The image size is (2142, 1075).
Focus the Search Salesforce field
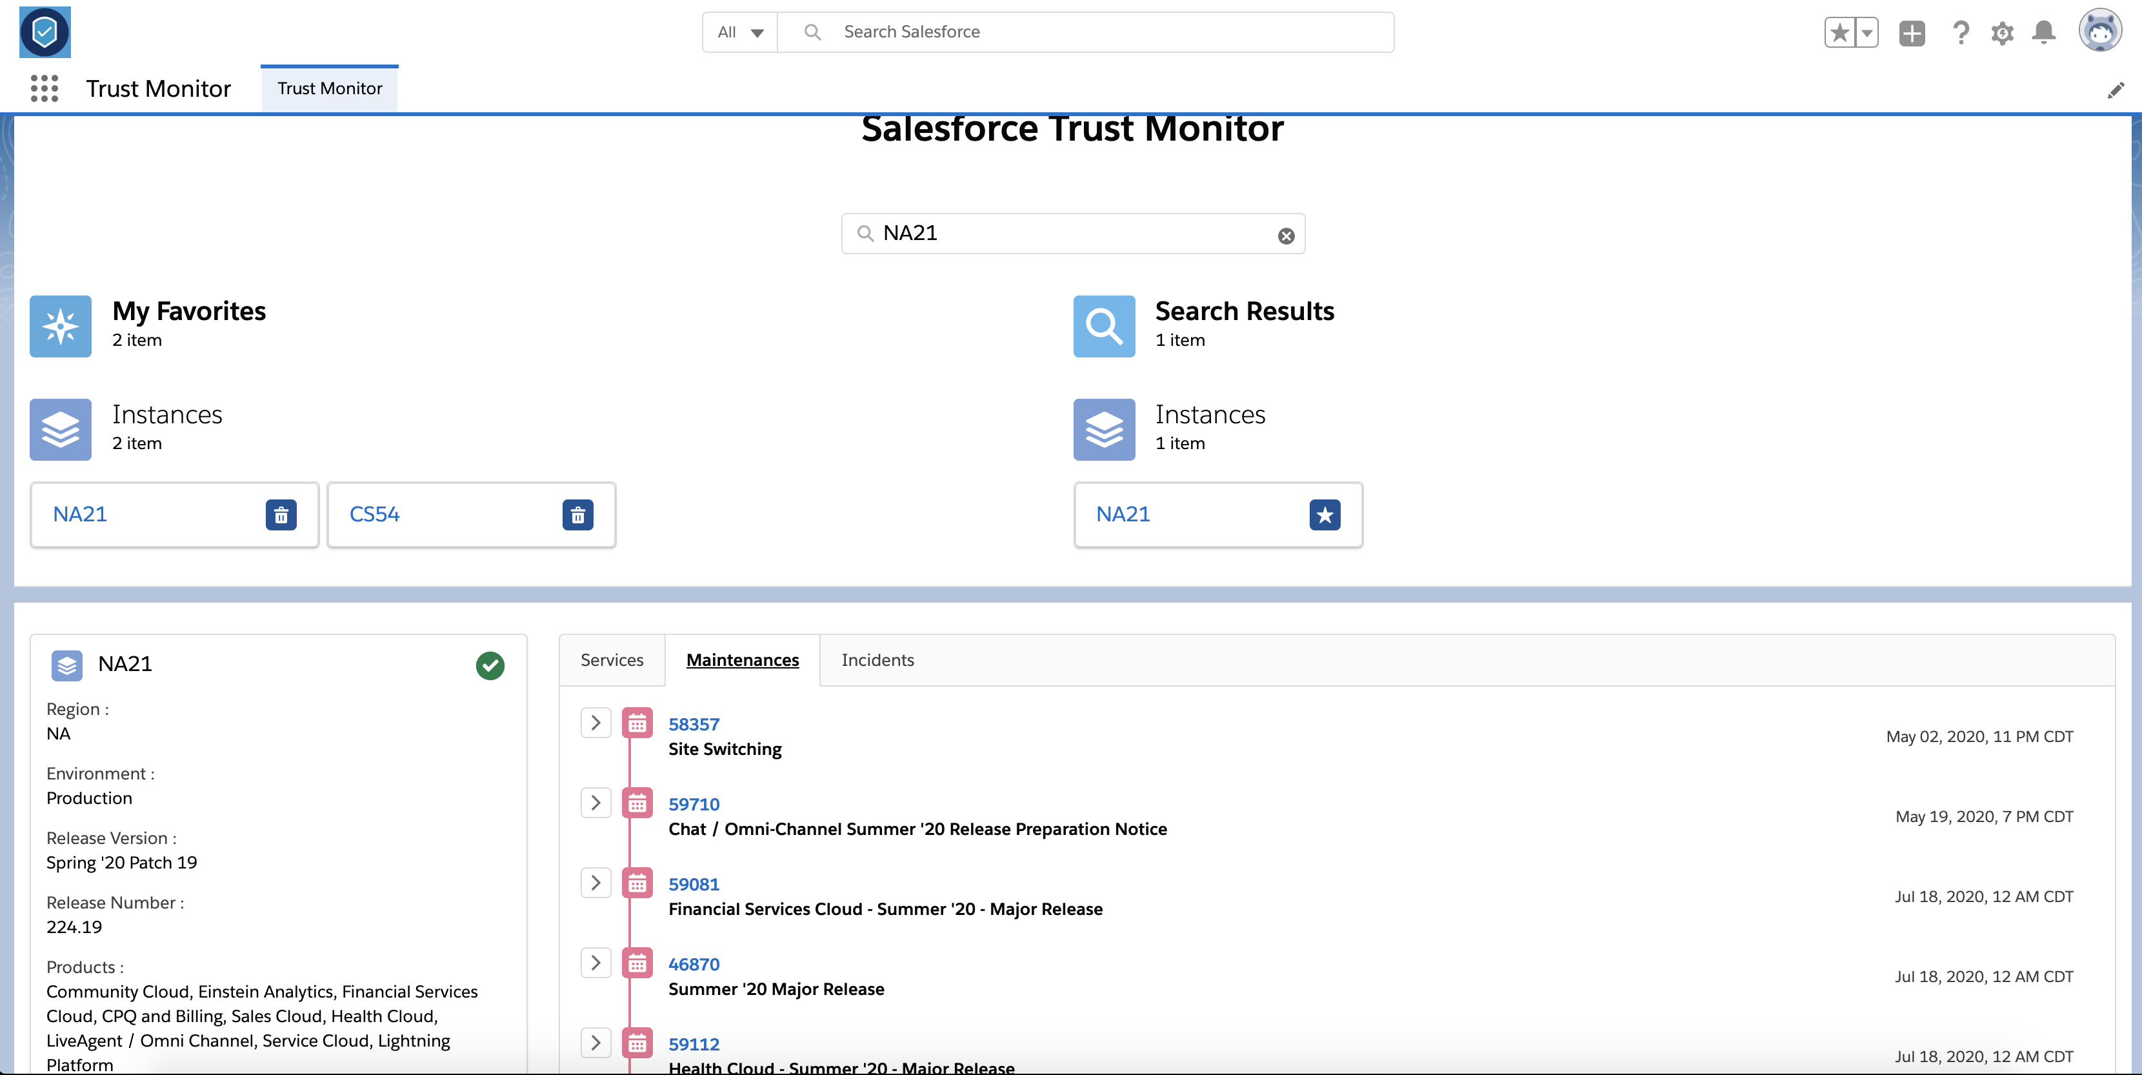coord(1085,32)
